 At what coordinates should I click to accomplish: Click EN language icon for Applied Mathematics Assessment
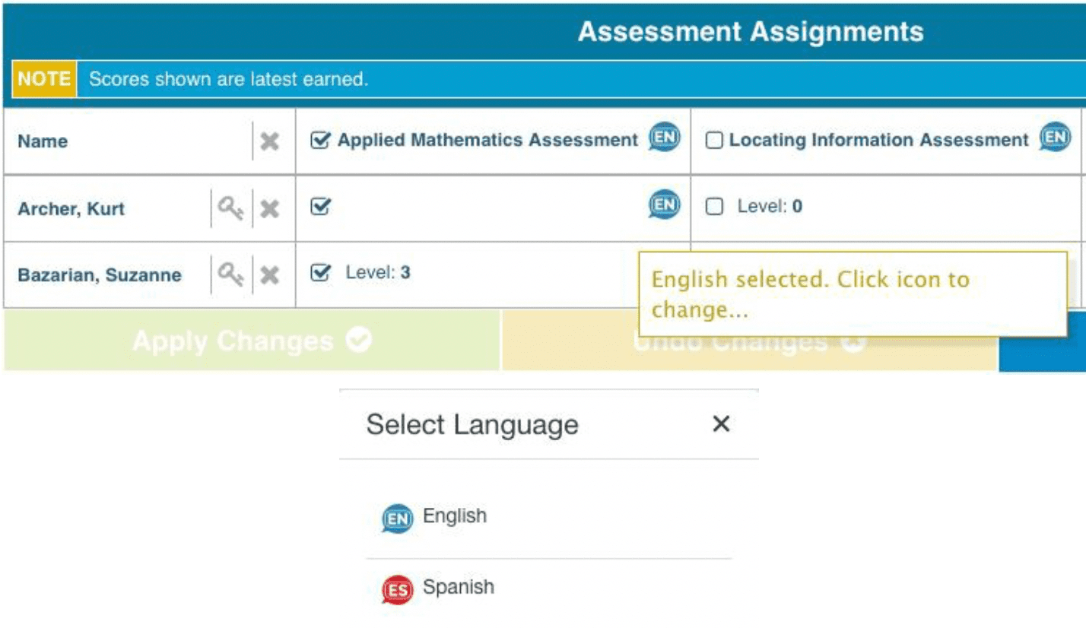click(x=664, y=138)
